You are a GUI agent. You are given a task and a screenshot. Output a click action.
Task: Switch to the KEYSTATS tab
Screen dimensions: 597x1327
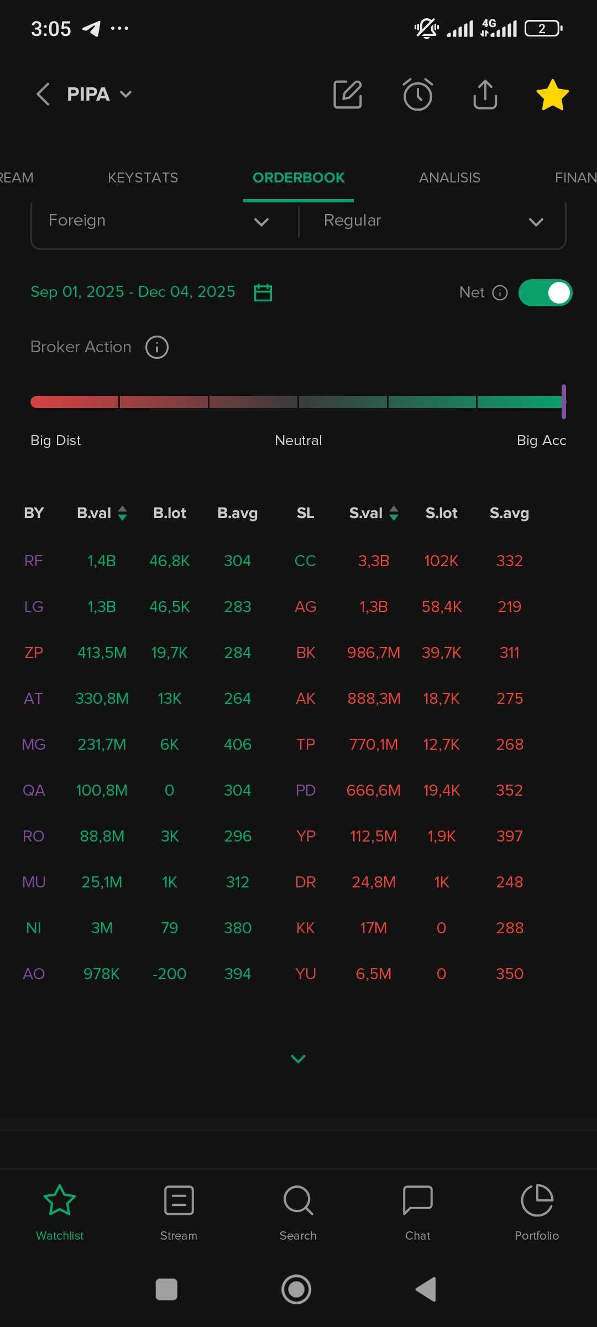click(x=143, y=177)
